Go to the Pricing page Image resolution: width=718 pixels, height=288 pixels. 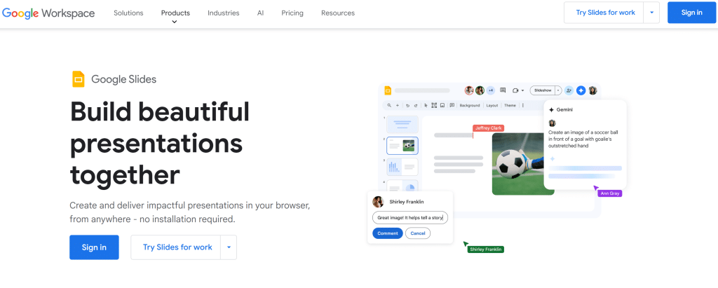click(x=292, y=13)
